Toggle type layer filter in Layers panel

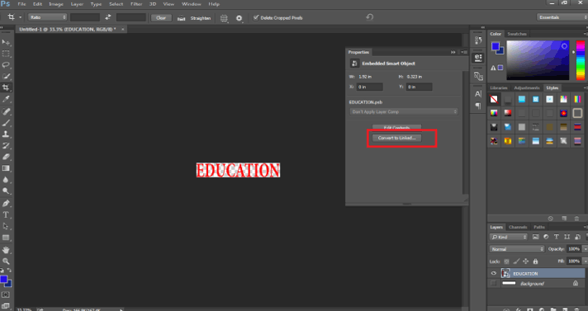pos(557,237)
